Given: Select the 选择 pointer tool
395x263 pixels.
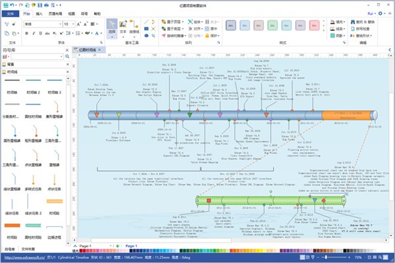Looking at the screenshot, I should pyautogui.click(x=111, y=27).
